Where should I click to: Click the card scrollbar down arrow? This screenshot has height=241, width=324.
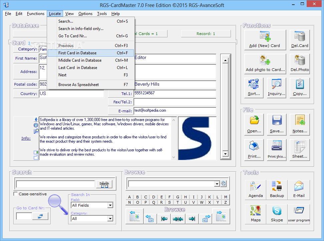(x=225, y=154)
